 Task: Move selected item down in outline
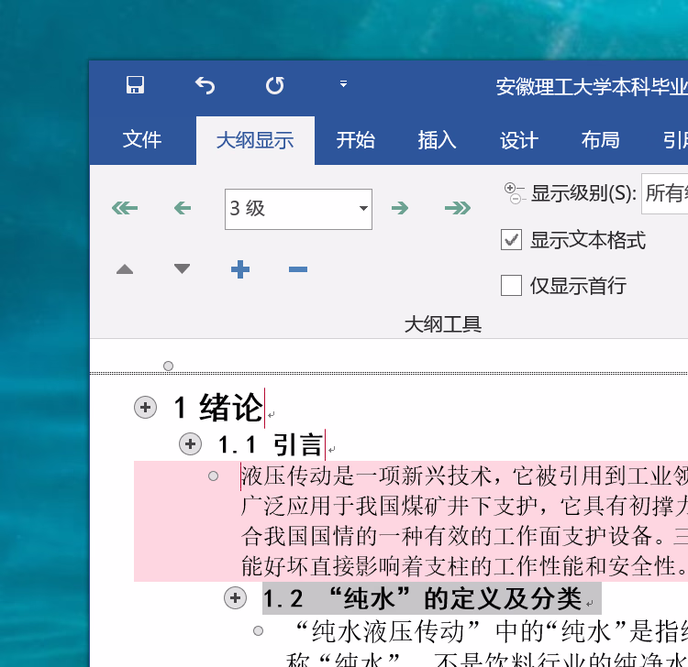tap(183, 268)
